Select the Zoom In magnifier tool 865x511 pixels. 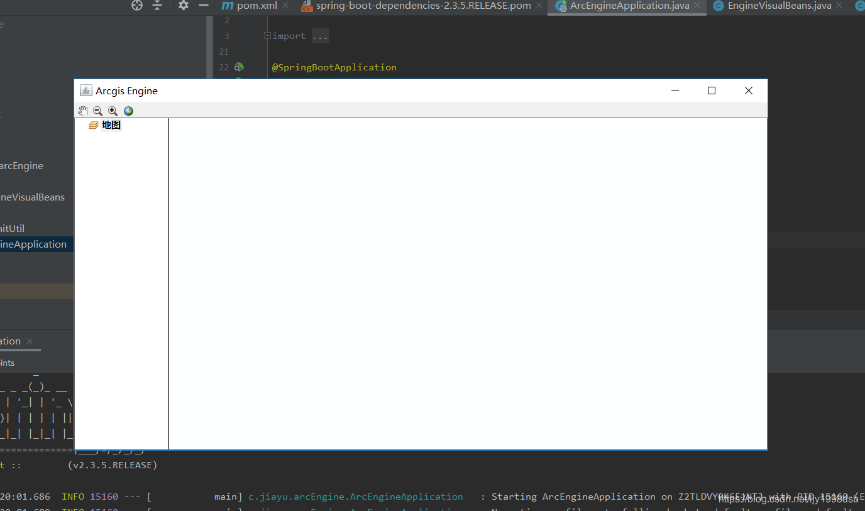click(x=113, y=111)
